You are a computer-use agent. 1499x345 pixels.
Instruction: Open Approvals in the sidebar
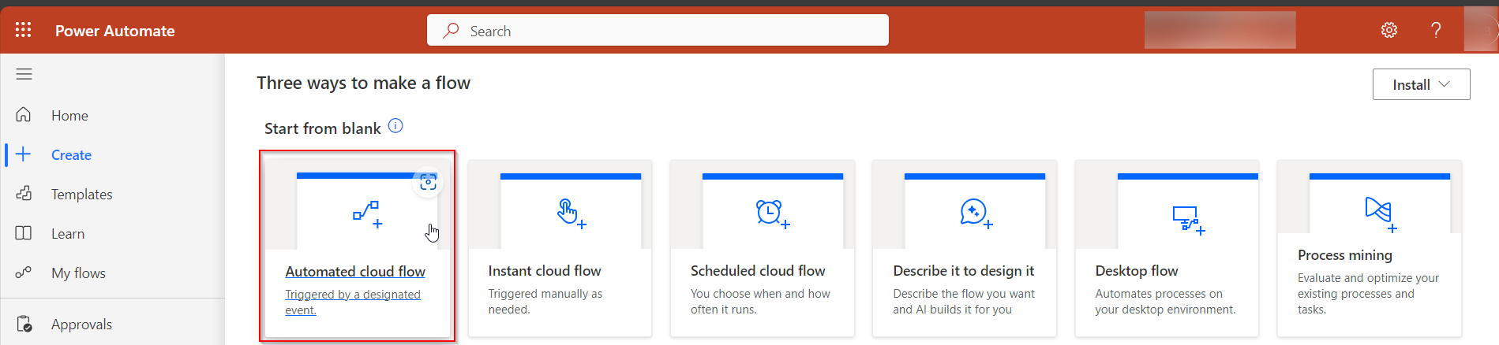point(81,325)
